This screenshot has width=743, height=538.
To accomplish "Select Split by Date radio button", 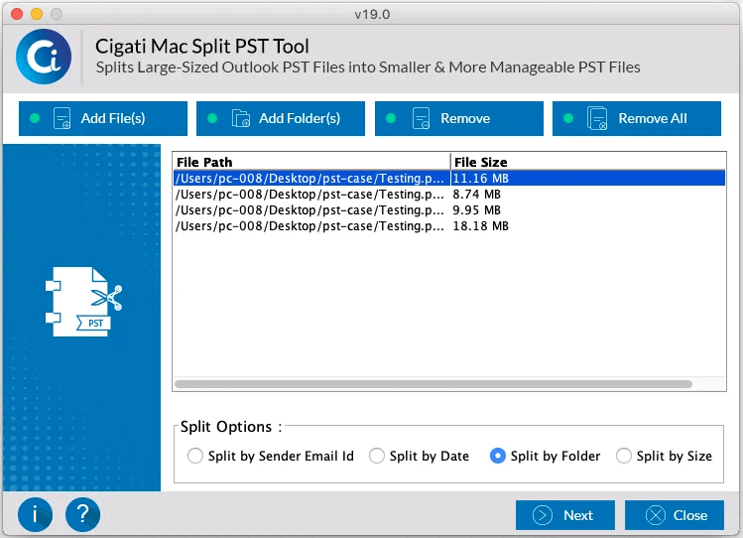I will 377,456.
